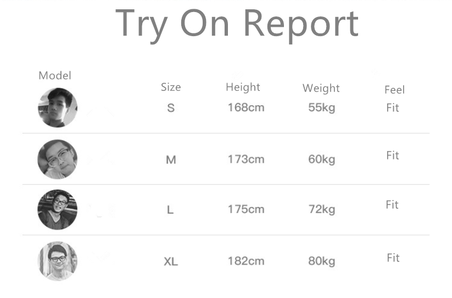This screenshot has height=298, width=452.
Task: Select the Size column header
Action: (170, 87)
